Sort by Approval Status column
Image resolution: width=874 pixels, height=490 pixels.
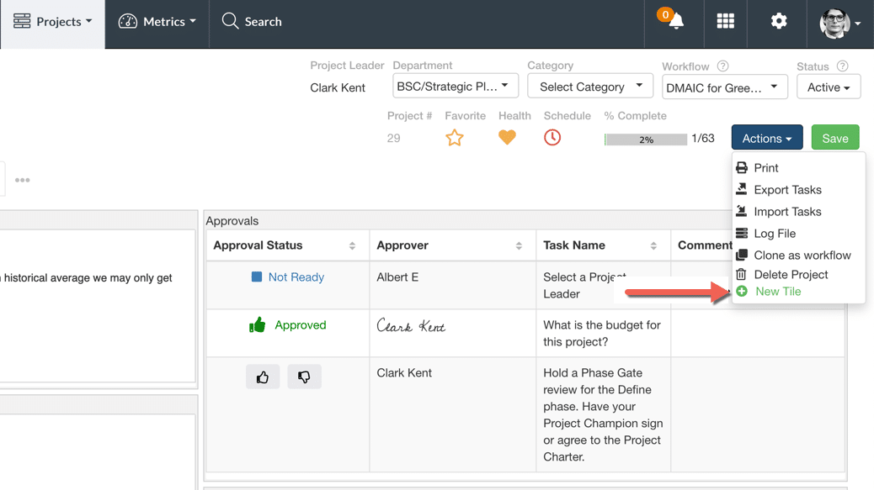[352, 245]
